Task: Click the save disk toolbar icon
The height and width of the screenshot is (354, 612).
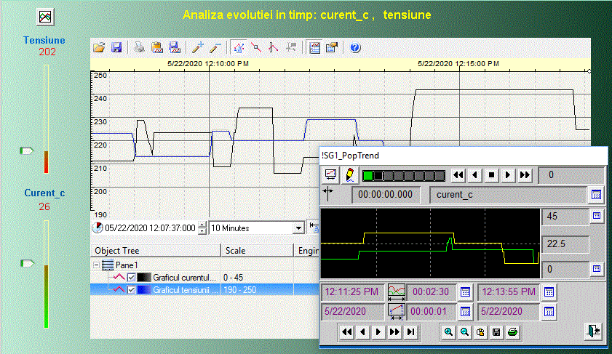Action: pyautogui.click(x=116, y=48)
